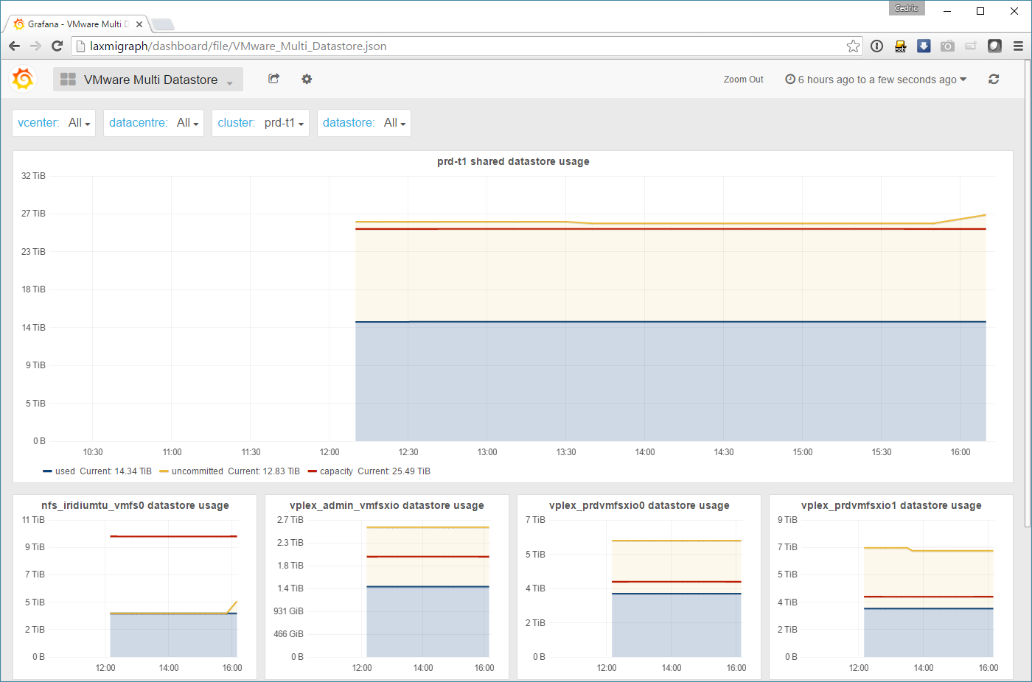
Task: Bookmark this page with the star icon
Action: click(853, 46)
